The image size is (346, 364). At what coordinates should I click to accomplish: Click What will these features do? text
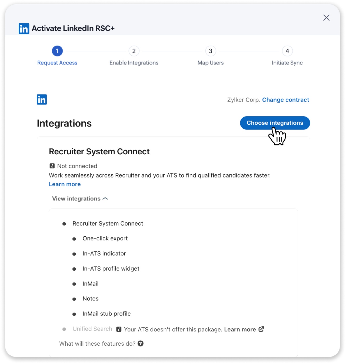tap(97, 344)
